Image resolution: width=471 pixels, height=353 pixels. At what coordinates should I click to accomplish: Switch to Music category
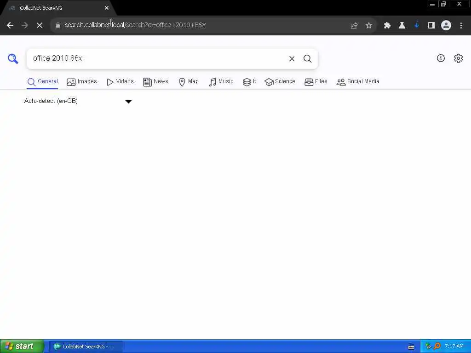[x=221, y=82]
